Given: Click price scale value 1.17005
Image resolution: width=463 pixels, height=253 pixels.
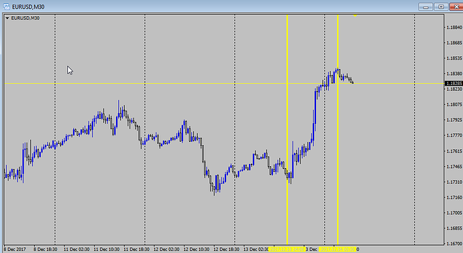Looking at the screenshot, I should (x=454, y=213).
